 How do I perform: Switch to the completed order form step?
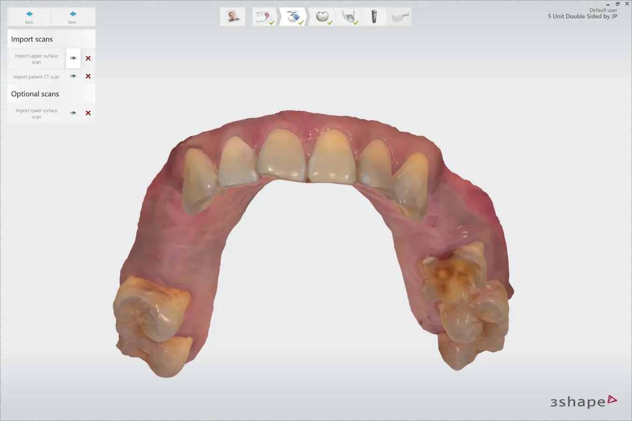(264, 16)
